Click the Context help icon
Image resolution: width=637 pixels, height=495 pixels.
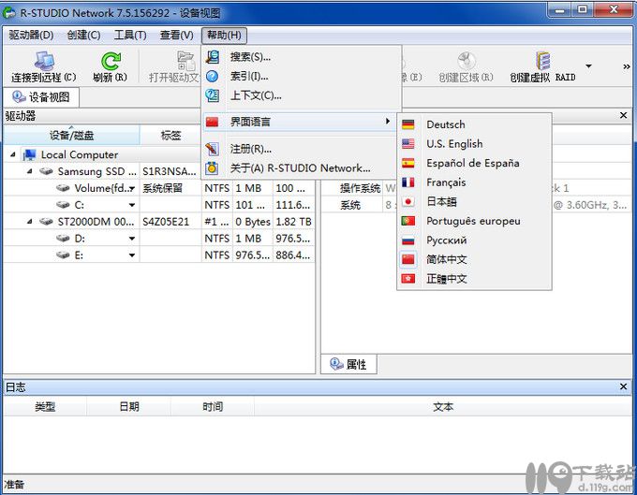(212, 95)
